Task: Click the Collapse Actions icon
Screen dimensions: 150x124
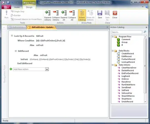Action: (56, 13)
